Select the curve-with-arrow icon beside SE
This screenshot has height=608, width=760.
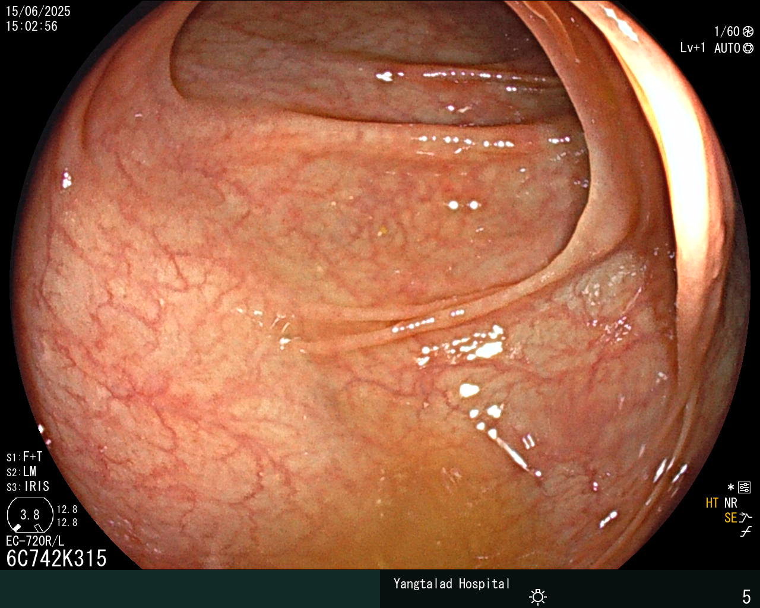(746, 517)
